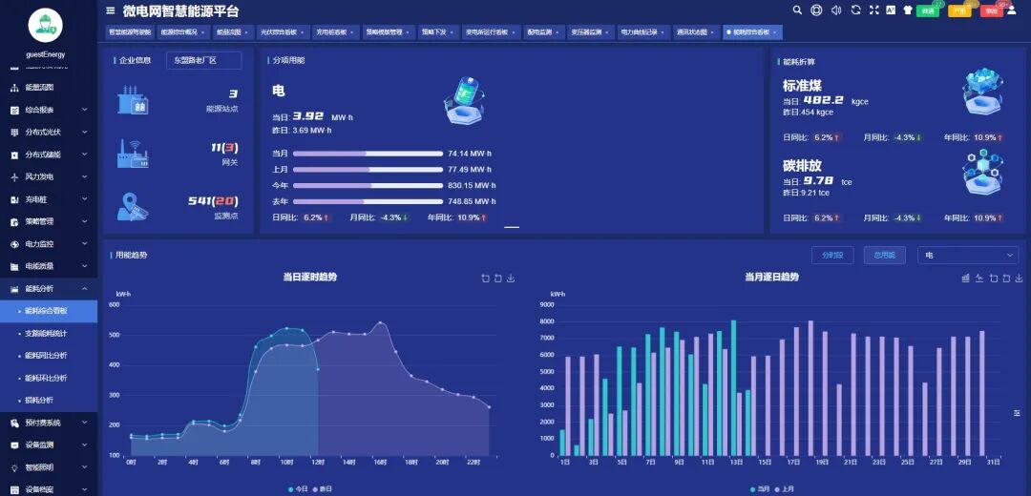Switch monthly trend chart to line view icon

[979, 279]
